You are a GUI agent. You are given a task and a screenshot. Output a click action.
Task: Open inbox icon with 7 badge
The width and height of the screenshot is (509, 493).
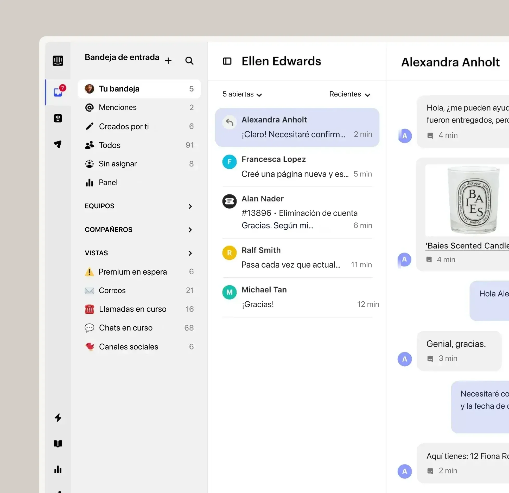click(x=59, y=91)
